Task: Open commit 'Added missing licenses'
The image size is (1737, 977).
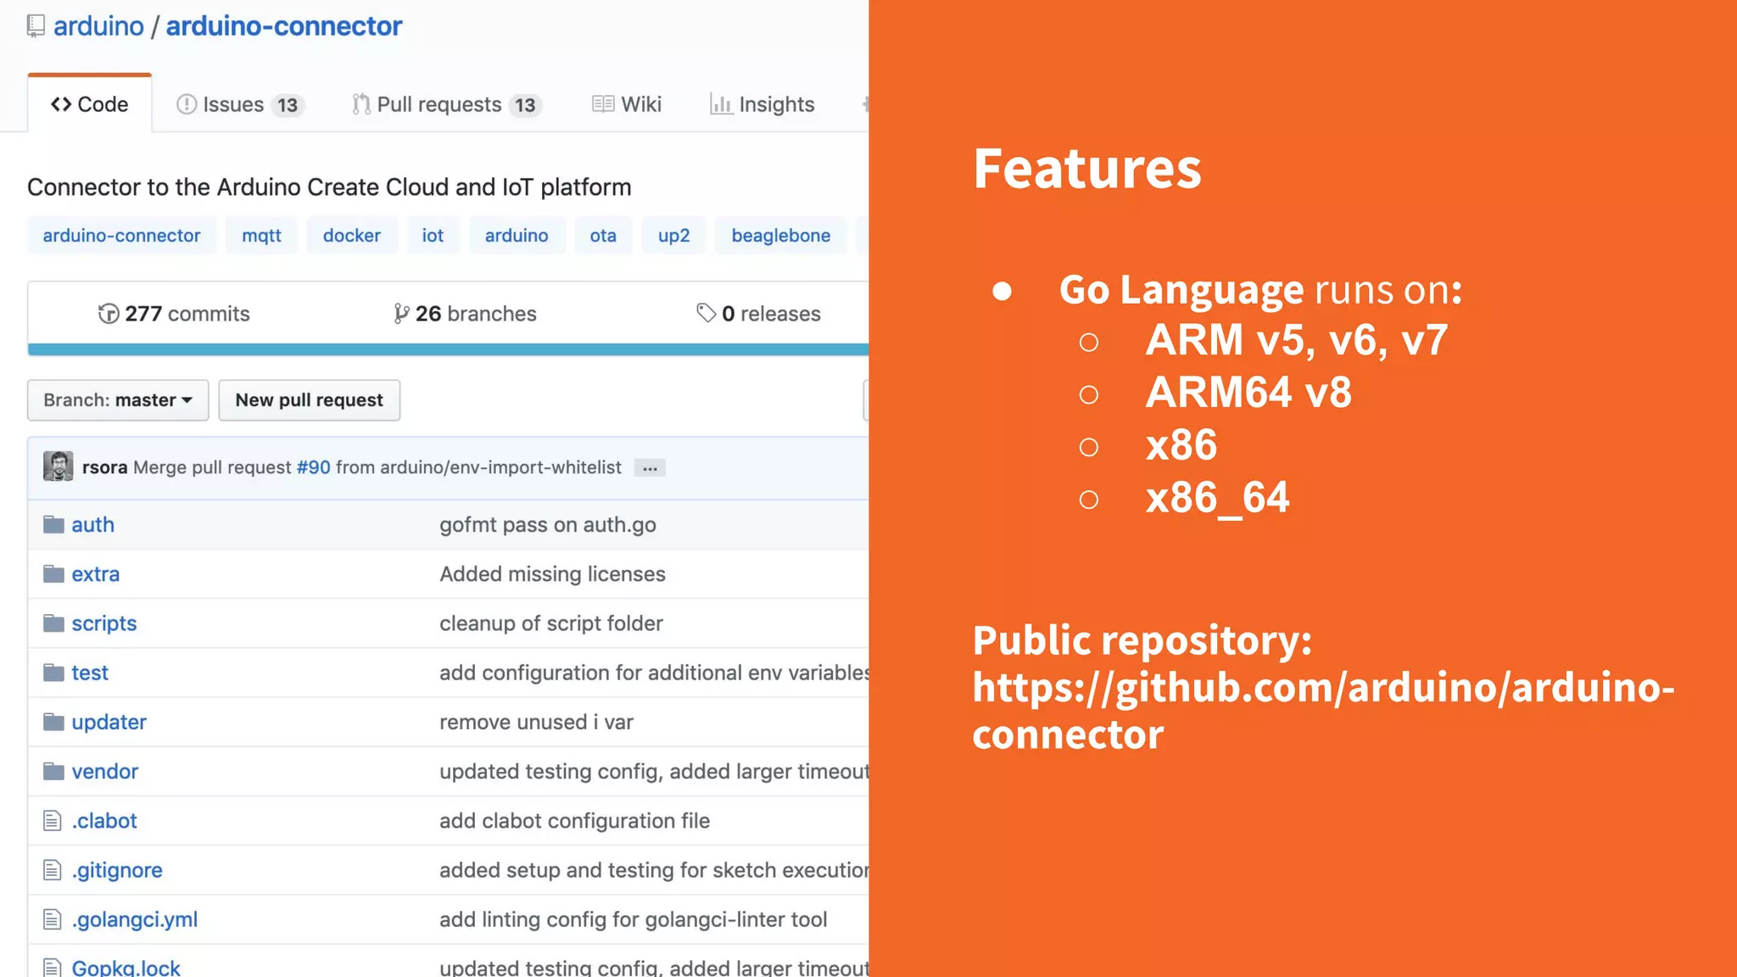Action: pos(552,574)
